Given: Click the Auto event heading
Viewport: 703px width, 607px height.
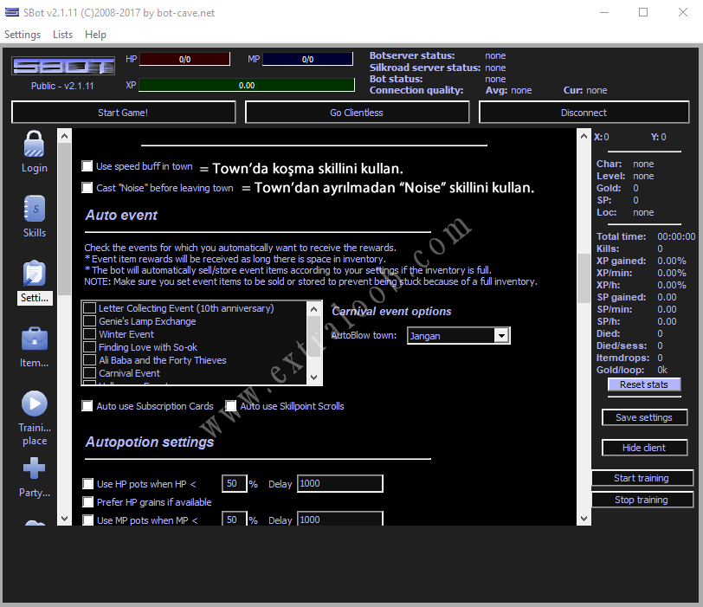Looking at the screenshot, I should coord(121,216).
